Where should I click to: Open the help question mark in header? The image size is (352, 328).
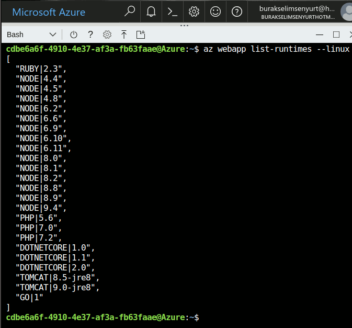(x=236, y=12)
